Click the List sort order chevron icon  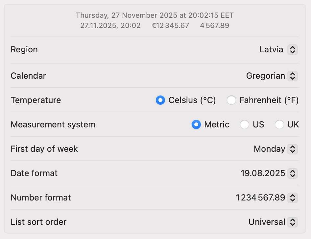coord(292,222)
